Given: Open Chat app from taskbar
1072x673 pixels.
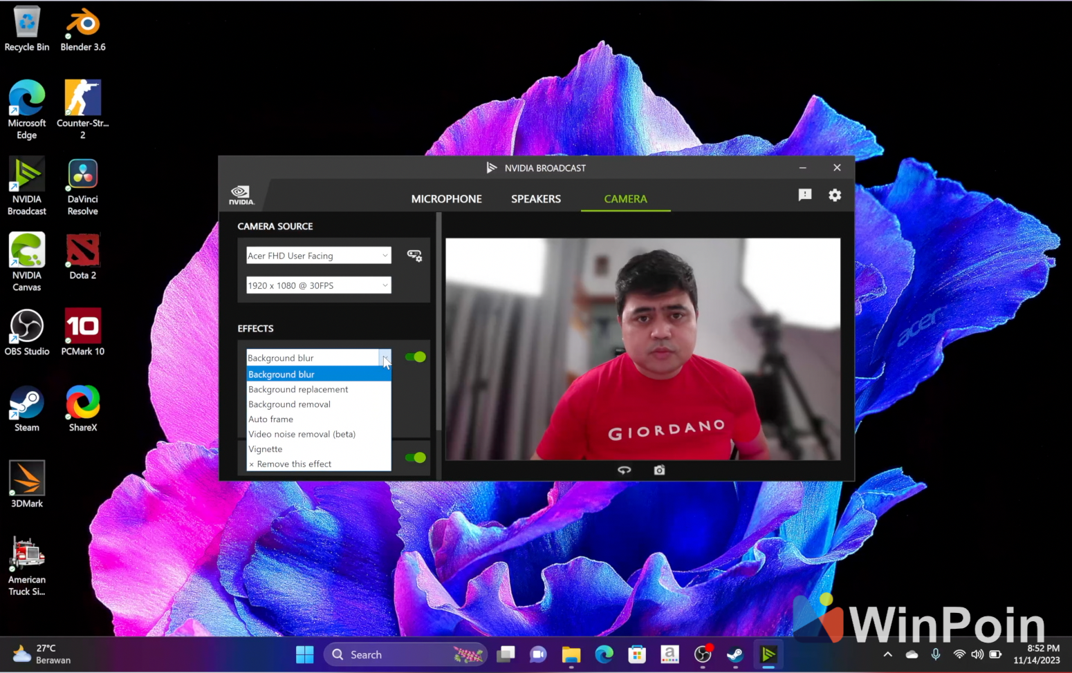Looking at the screenshot, I should [538, 654].
